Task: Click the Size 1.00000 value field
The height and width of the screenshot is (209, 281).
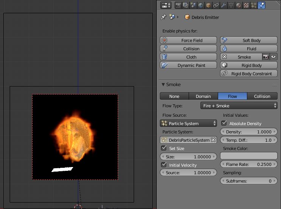Action: coord(188,156)
